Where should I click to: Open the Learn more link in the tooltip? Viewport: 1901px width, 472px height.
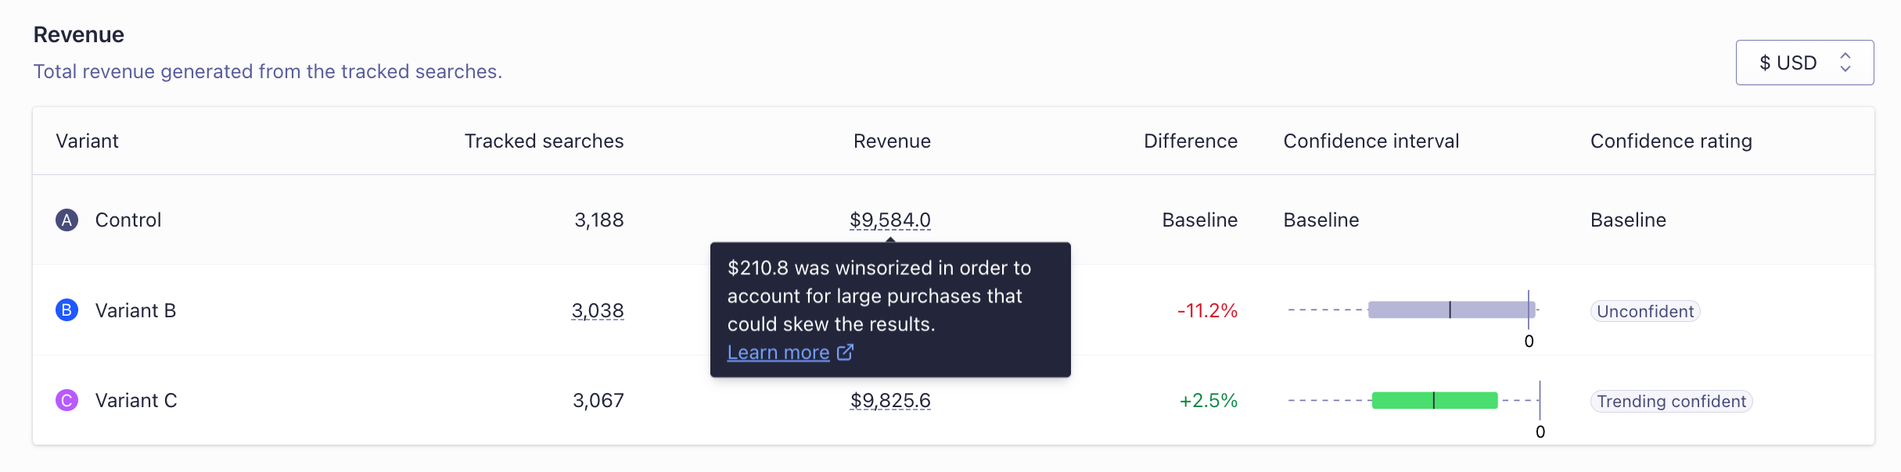pos(778,352)
